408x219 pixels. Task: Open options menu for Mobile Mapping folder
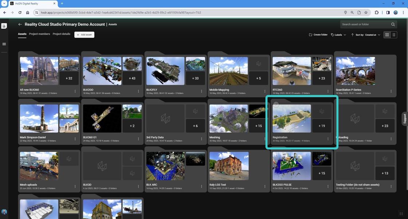[265, 91]
